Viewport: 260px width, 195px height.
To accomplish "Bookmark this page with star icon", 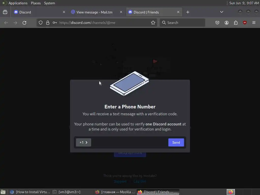I will pyautogui.click(x=153, y=23).
